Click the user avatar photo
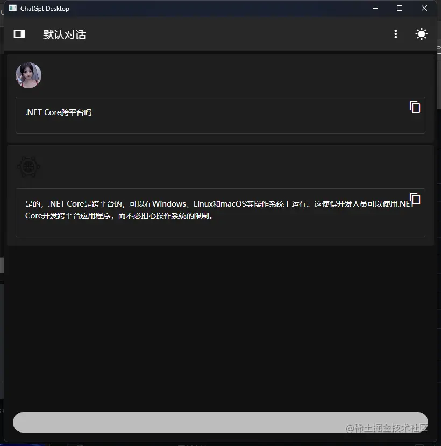 [x=29, y=75]
